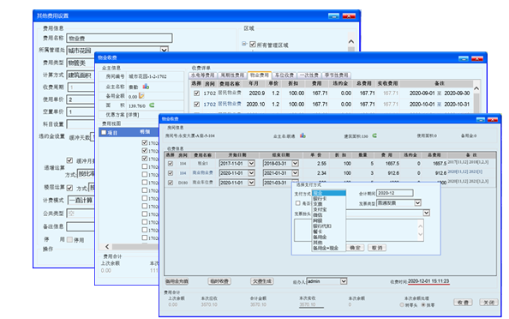Select the 抹零 radio button
Image resolution: width=509 pixels, height=319 pixels.
pyautogui.click(x=423, y=304)
